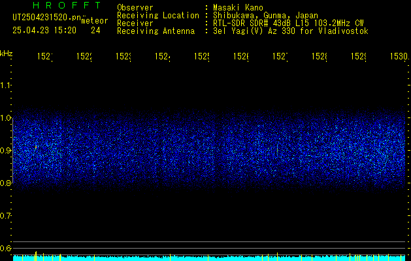Click the 1530 time axis label
Image resolution: width=411 pixels, height=261 pixels.
point(399,57)
